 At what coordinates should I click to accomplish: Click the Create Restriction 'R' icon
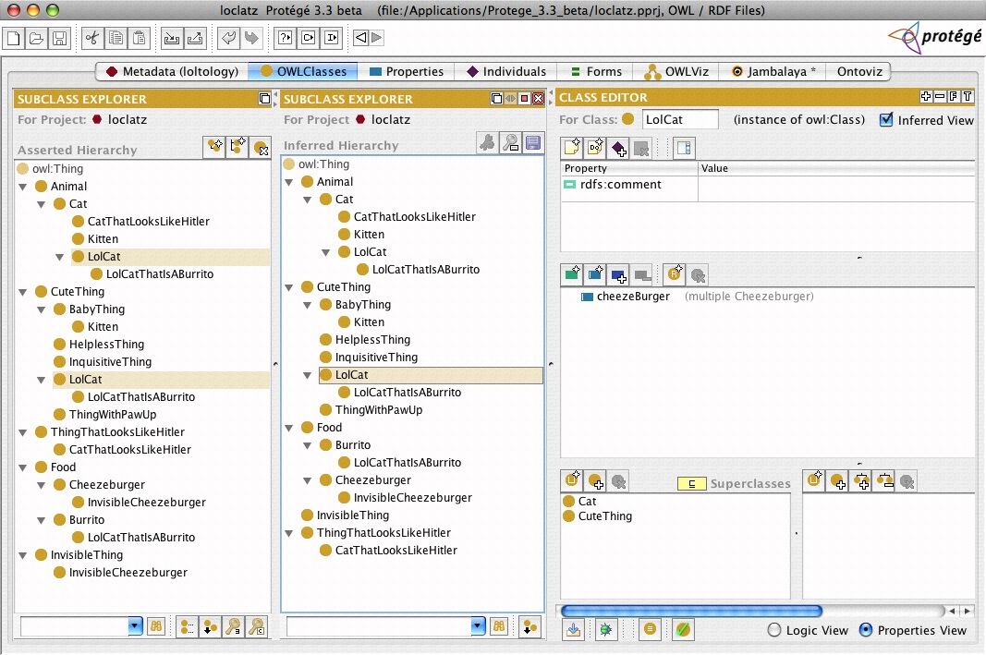[x=675, y=274]
